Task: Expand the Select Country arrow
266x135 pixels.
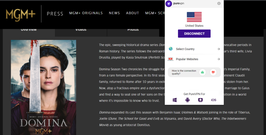Action: (x=218, y=49)
